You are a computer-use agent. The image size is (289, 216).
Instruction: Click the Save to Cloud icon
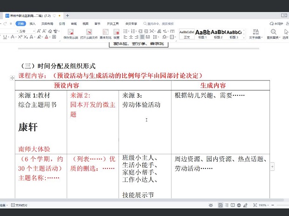[x=71, y=32]
